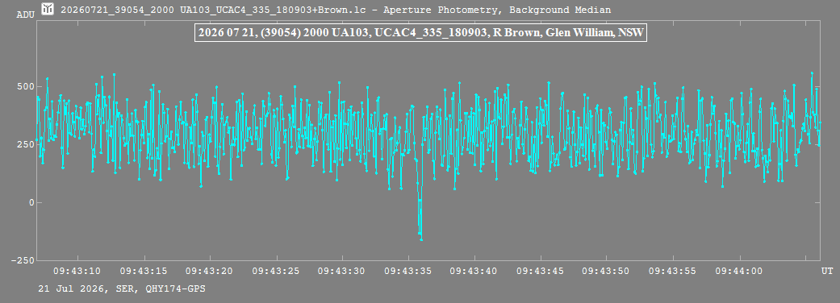Select the 09:43:15 time label
The height and width of the screenshot is (303, 840).
point(143,272)
